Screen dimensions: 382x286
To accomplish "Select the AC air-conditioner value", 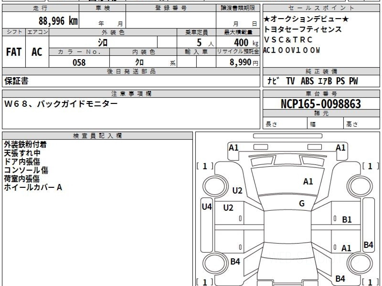I will click(x=37, y=52).
